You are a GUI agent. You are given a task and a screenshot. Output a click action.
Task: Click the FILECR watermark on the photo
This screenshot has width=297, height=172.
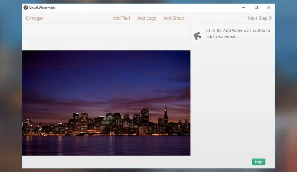(x=125, y=124)
